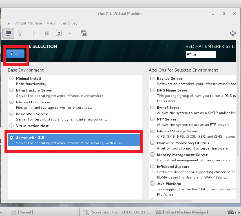This screenshot has height=216, width=241.
Task: Enable the Backup Server add-on checkbox
Action: pyautogui.click(x=152, y=78)
